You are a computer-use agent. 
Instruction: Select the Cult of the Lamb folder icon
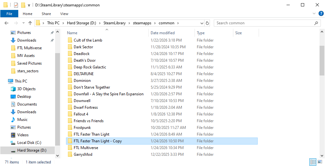[70, 40]
